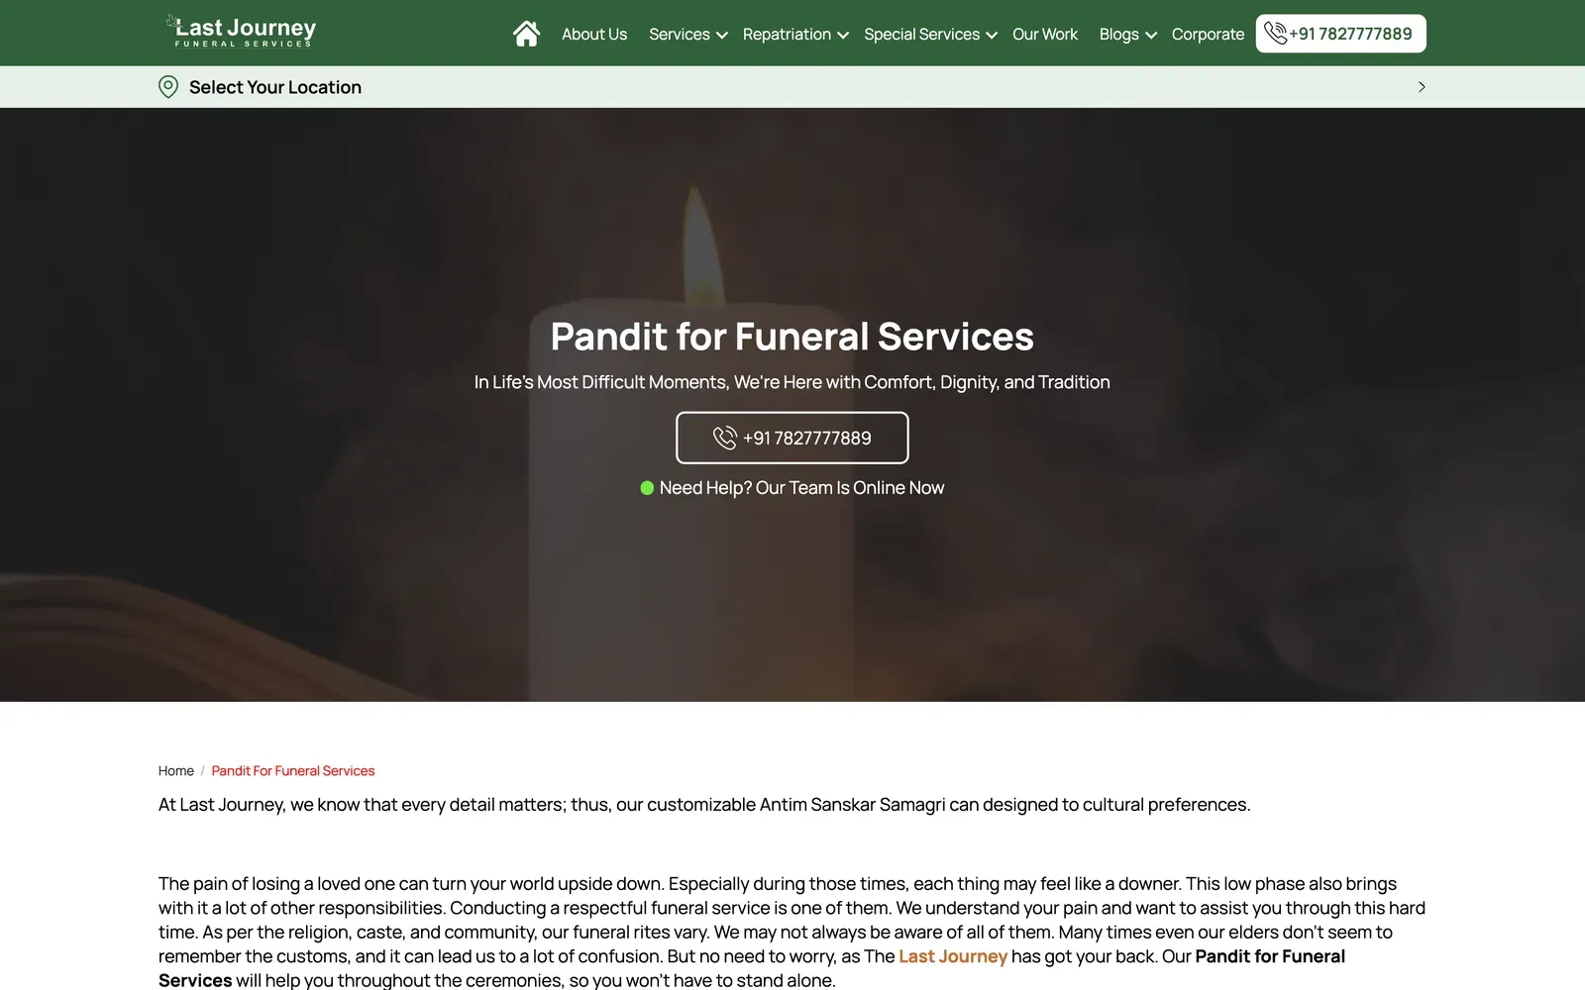The width and height of the screenshot is (1585, 990).
Task: Click the 'In Life's Most Difficult Moments' tagline
Action: [x=792, y=382]
